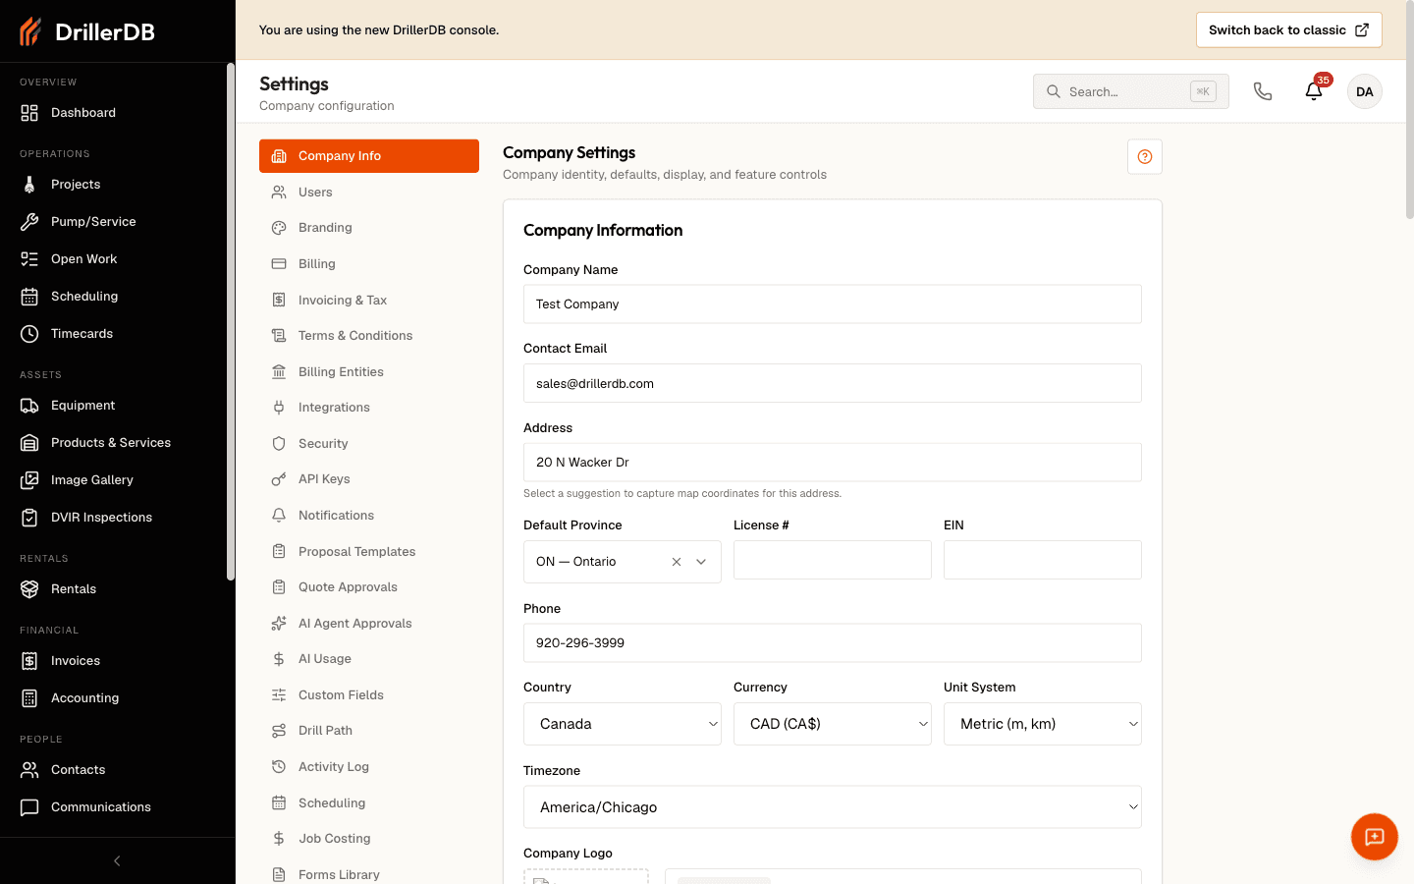Open Invoicing & Tax settings
The image size is (1414, 884).
coord(369,301)
